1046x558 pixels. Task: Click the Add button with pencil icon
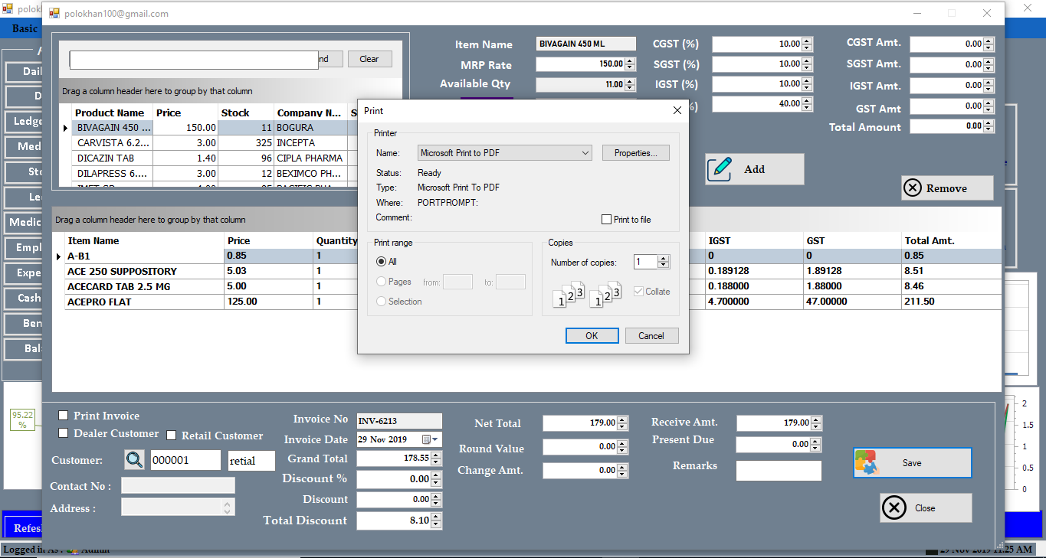tap(755, 169)
